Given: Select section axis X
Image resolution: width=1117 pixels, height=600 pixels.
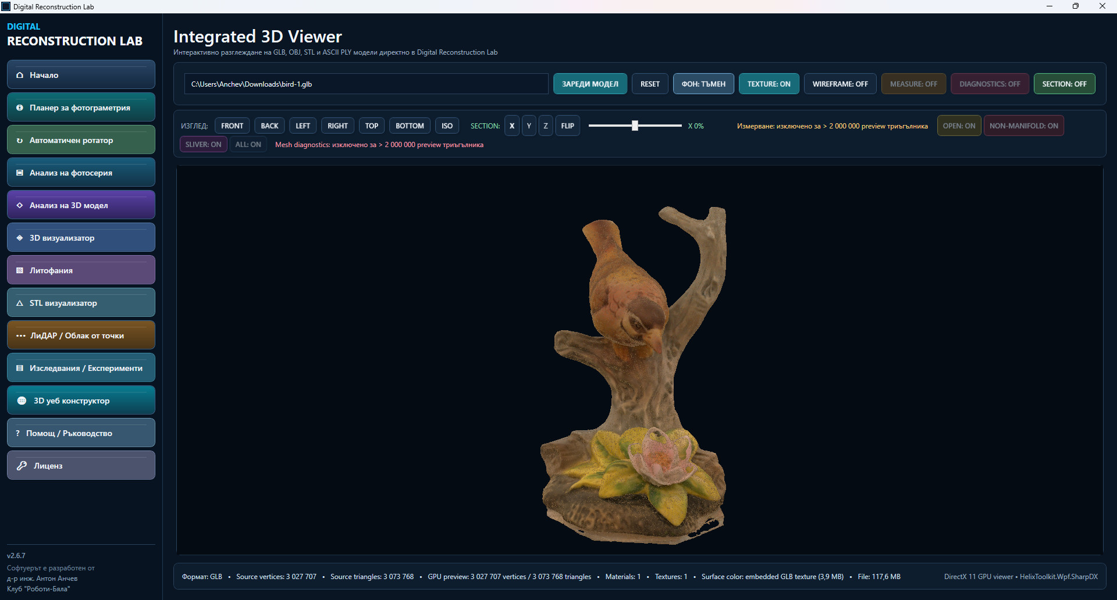Looking at the screenshot, I should click(x=512, y=126).
